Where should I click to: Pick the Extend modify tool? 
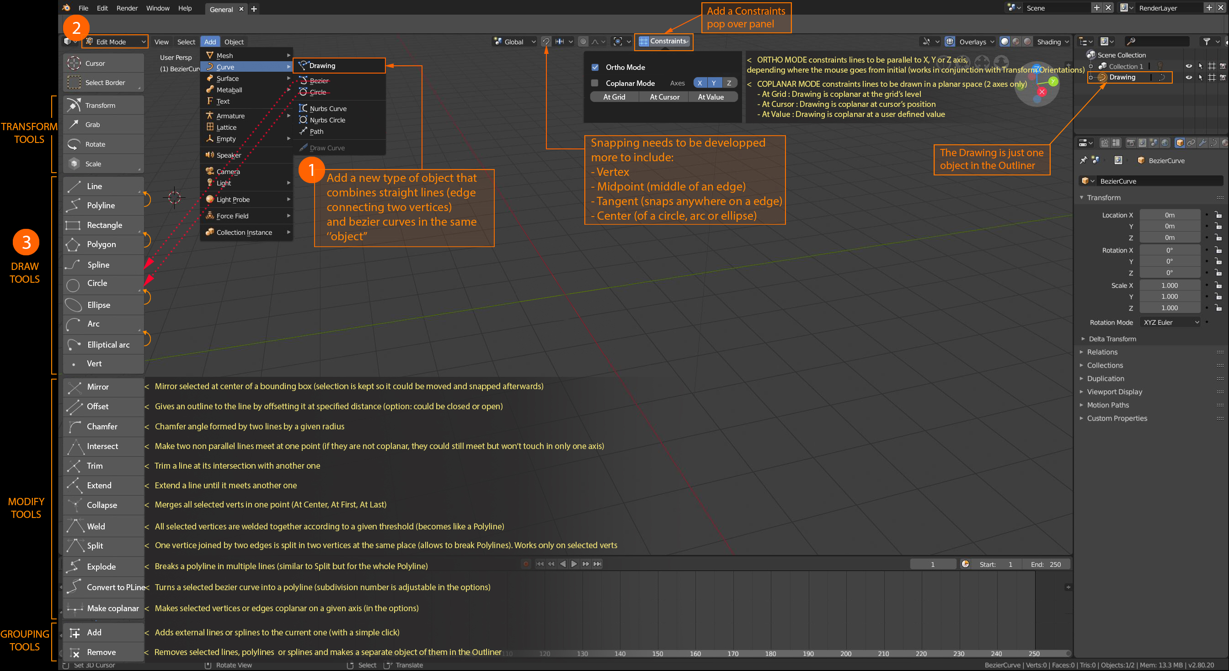coord(103,485)
